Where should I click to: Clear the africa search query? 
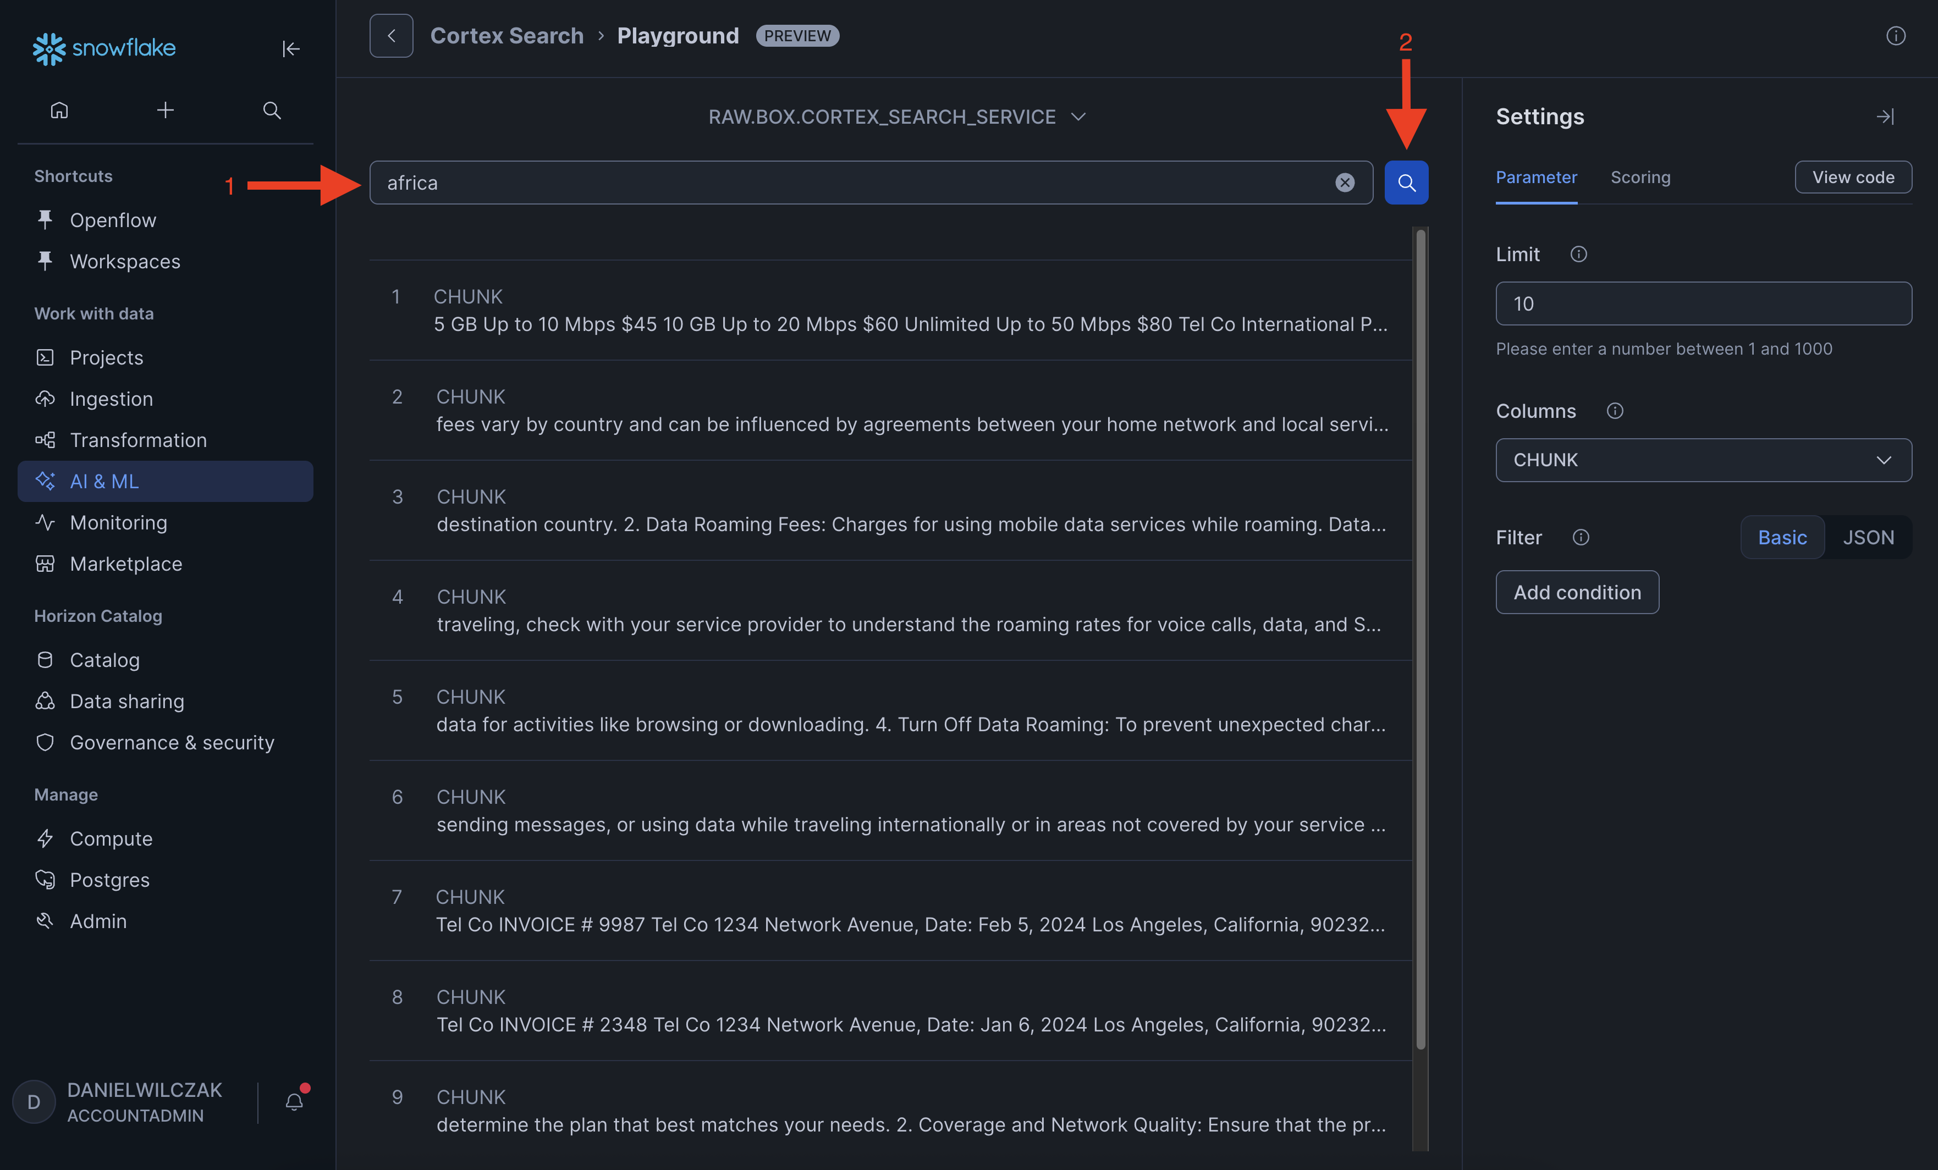pos(1344,183)
